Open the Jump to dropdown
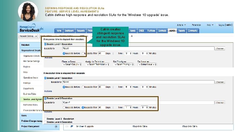The width and height of the screenshot is (235, 132). pyautogui.click(x=181, y=25)
